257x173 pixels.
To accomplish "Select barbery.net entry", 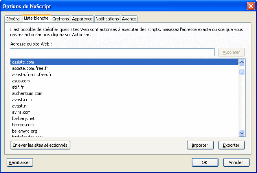I will click(124, 118).
